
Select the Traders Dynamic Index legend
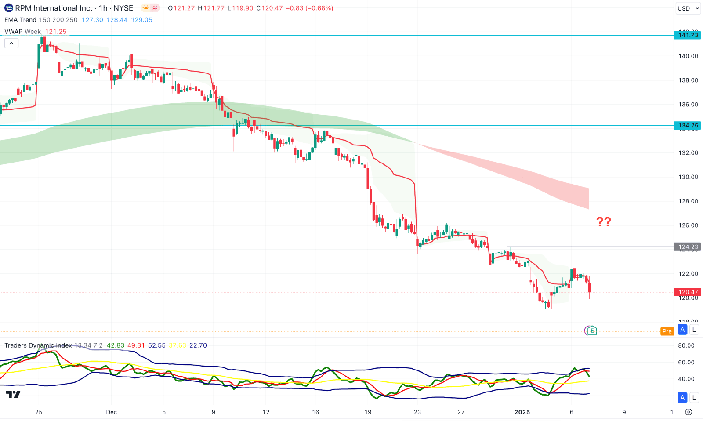coord(38,345)
